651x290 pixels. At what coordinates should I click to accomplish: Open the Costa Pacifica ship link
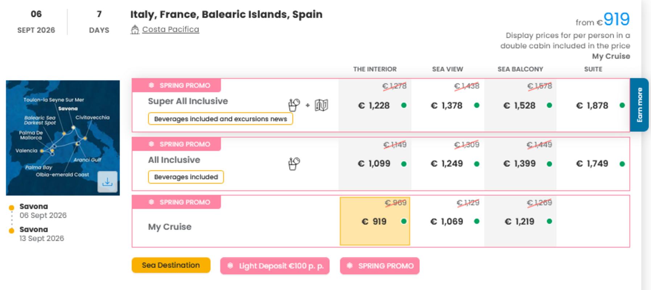(x=170, y=29)
